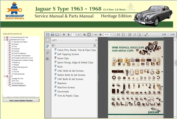
Task: Click the zoom percentage field showing 43.2%
Action: (107, 35)
